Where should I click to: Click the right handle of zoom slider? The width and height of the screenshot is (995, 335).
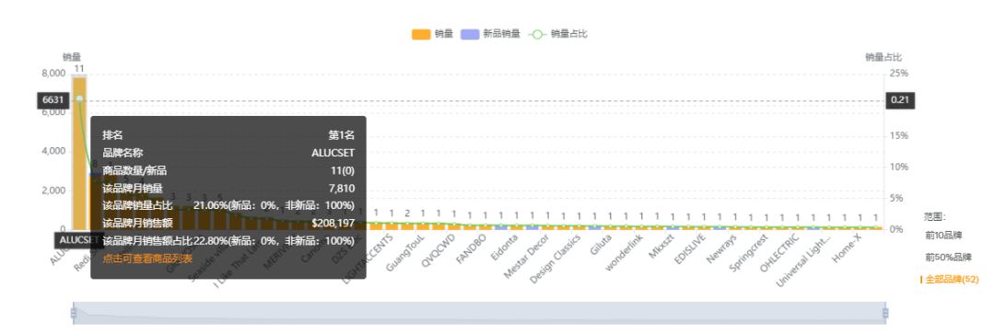[885, 313]
